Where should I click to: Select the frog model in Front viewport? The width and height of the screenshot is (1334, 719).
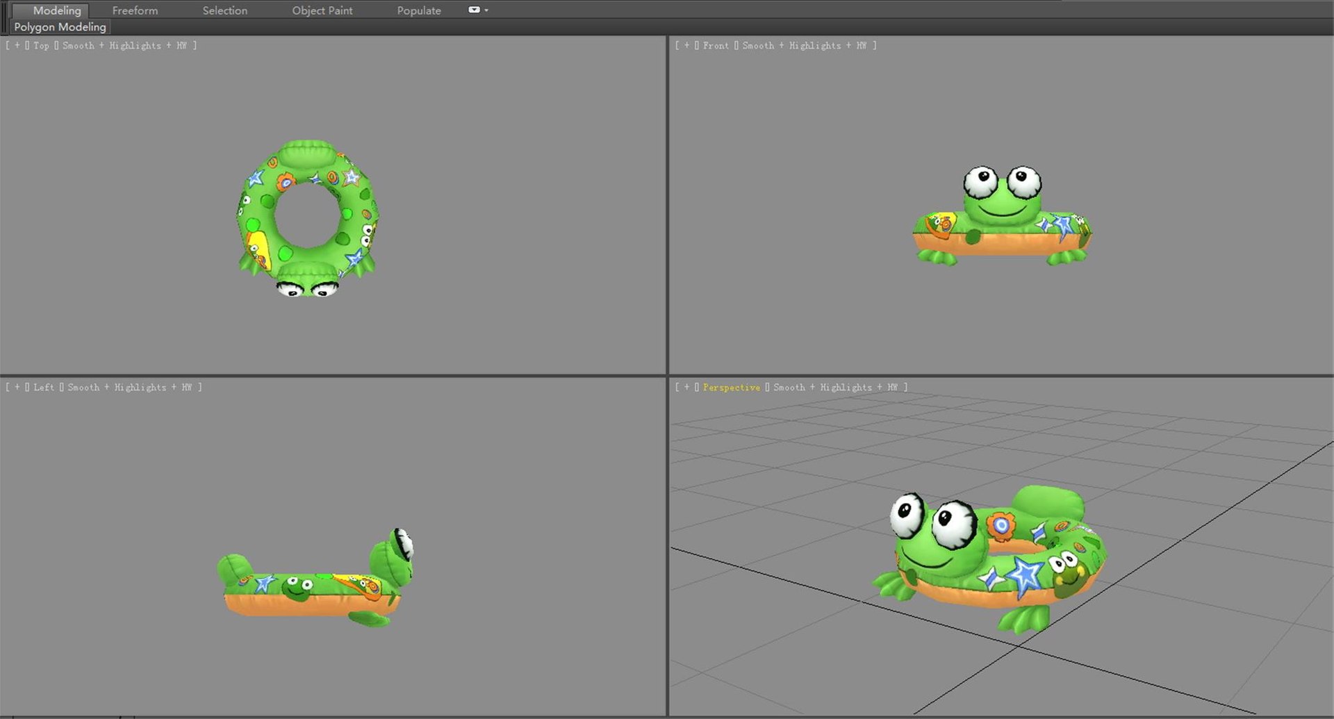coord(1001,215)
